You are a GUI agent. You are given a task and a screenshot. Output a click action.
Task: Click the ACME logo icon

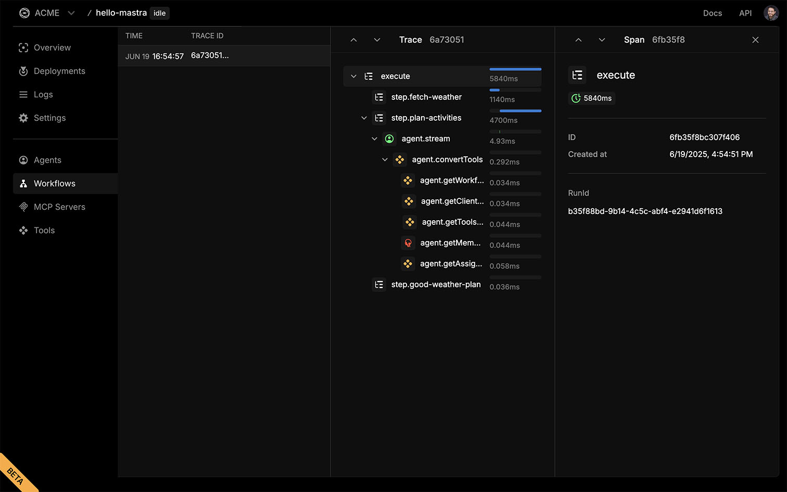tap(24, 13)
